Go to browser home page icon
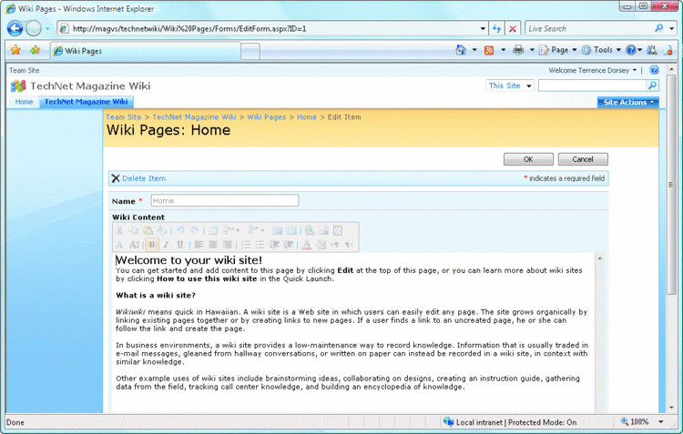Image resolution: width=683 pixels, height=434 pixels. click(461, 50)
